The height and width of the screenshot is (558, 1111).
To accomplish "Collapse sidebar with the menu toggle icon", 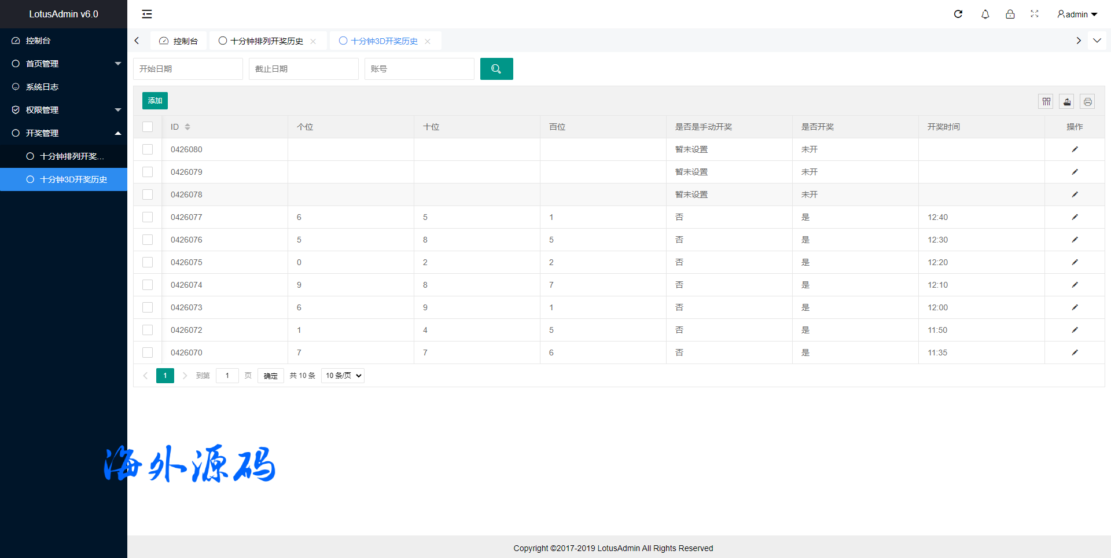I will click(147, 14).
